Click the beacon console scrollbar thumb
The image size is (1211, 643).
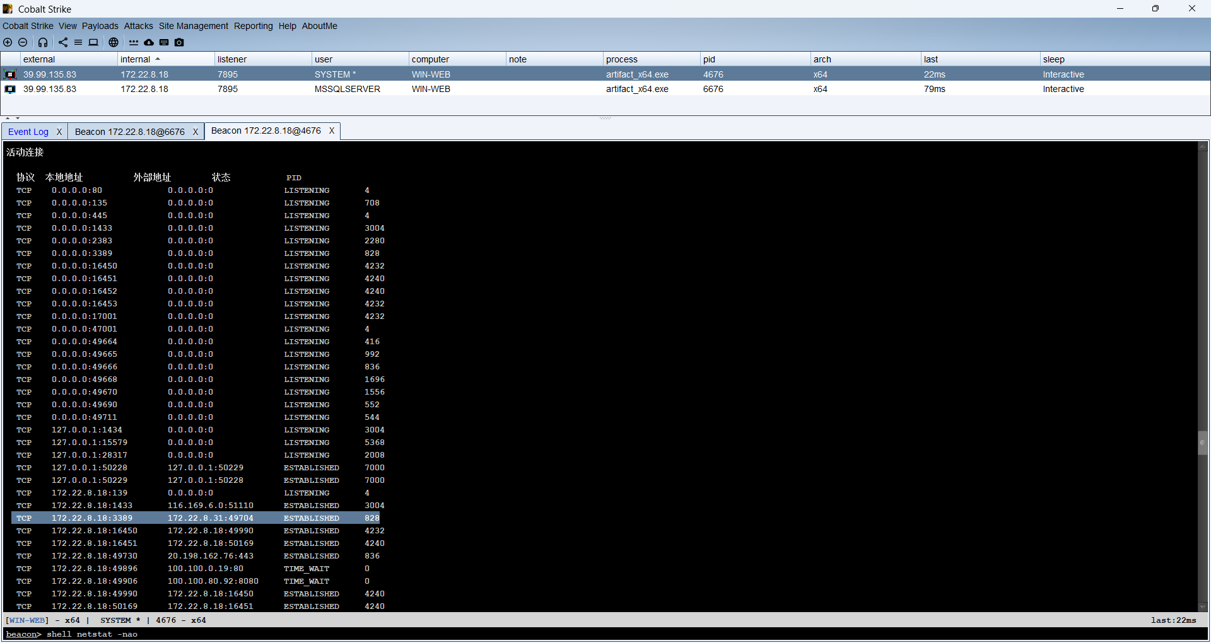click(x=1202, y=443)
